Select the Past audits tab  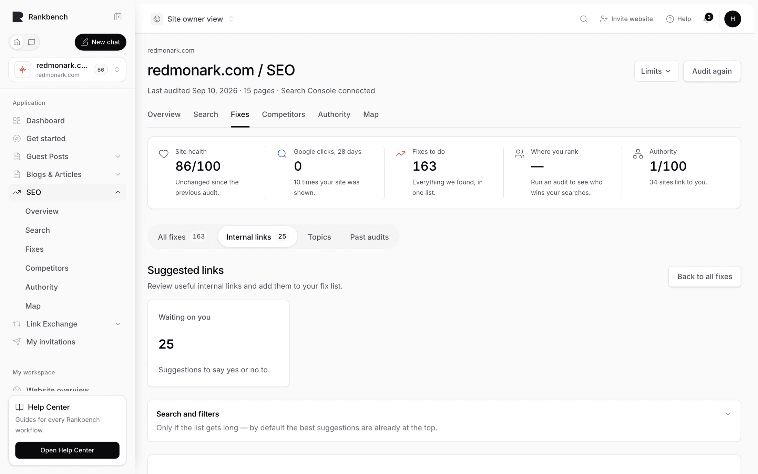369,237
